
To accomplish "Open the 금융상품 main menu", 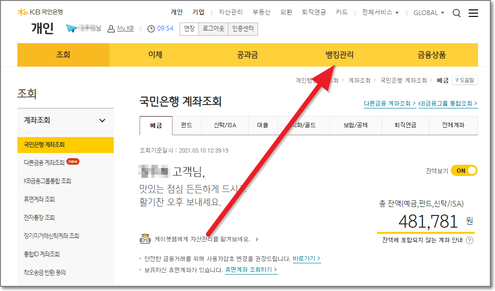I will [432, 55].
